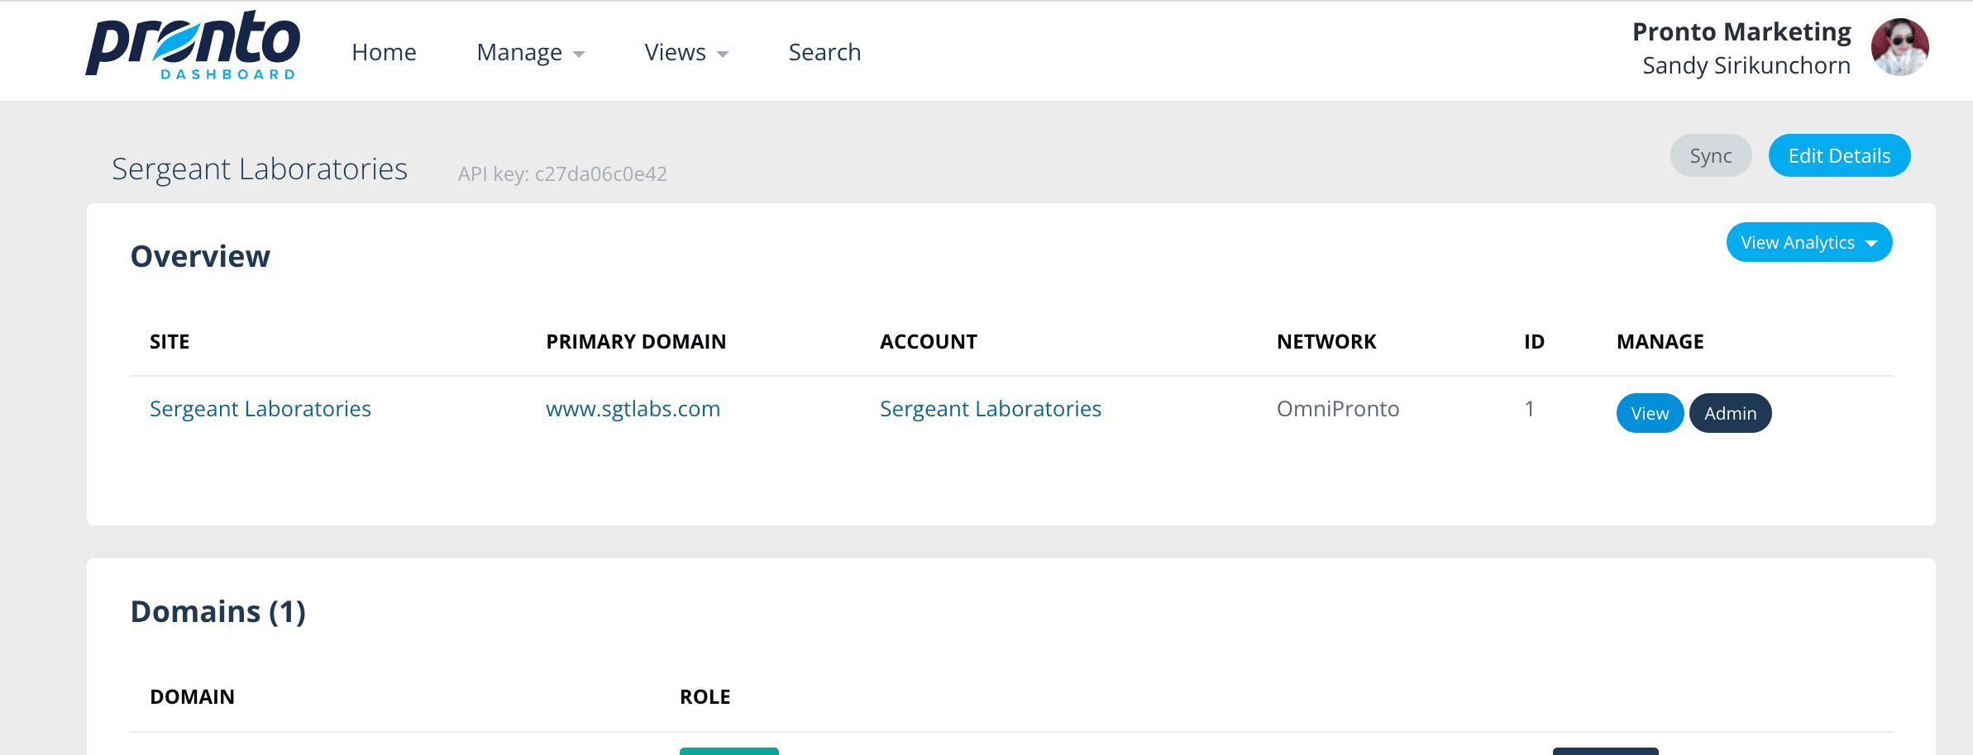Image resolution: width=1973 pixels, height=755 pixels.
Task: Click the Domains (1) section heading
Action: [218, 612]
